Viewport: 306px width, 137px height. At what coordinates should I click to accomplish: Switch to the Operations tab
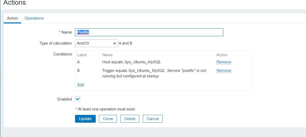click(x=34, y=18)
